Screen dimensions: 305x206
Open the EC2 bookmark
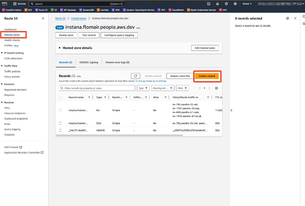point(28,10)
